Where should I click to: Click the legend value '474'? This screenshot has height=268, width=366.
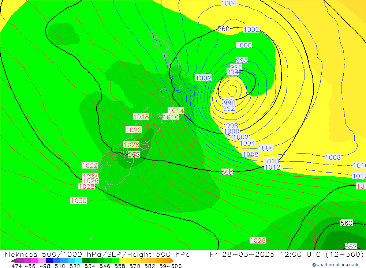click(16, 266)
